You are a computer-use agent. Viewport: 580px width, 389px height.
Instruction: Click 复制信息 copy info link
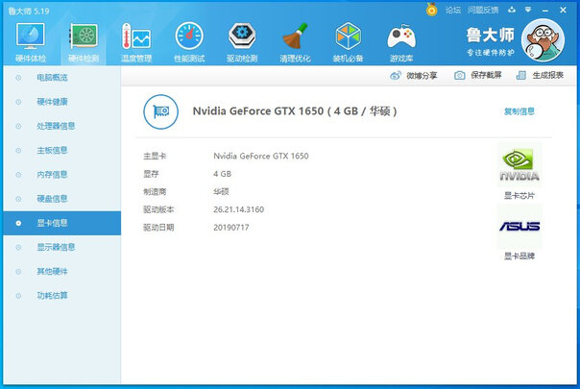(x=519, y=111)
